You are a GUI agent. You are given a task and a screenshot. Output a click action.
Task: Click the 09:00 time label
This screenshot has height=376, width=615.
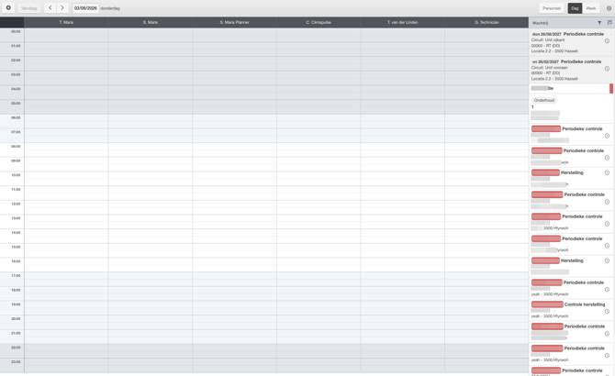pyautogui.click(x=16, y=160)
